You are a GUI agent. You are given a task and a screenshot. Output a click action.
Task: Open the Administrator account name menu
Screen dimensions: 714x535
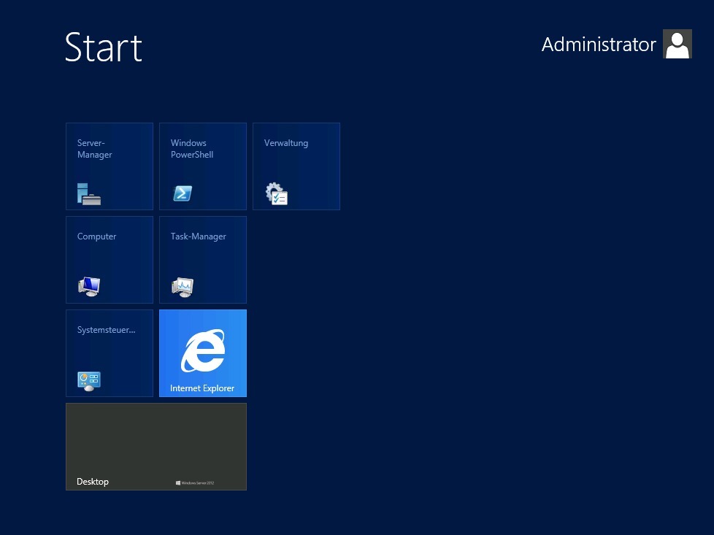point(599,45)
